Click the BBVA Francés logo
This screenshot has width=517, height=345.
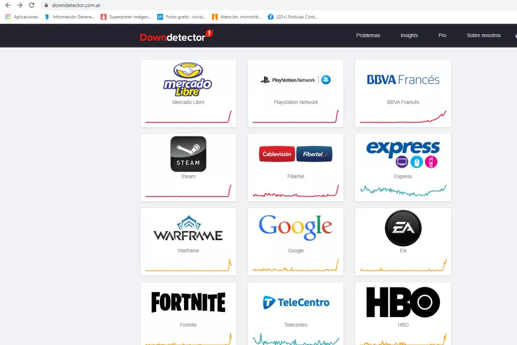pyautogui.click(x=403, y=80)
